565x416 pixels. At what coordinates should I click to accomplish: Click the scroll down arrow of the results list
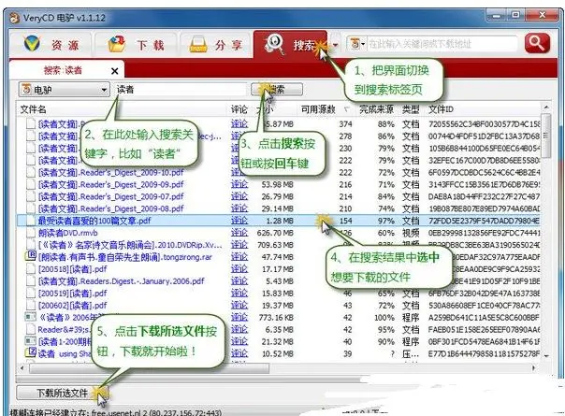546,356
